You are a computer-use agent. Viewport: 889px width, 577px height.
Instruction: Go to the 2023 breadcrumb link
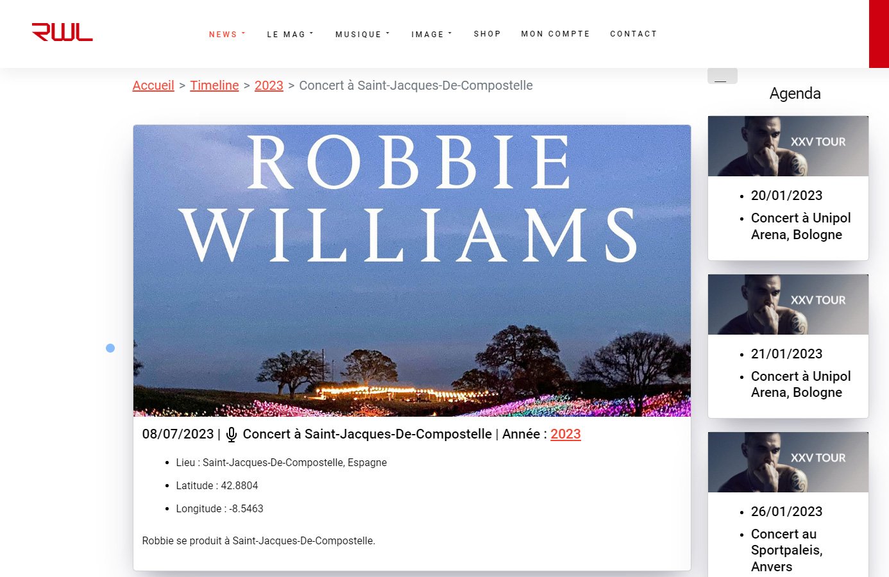tap(269, 85)
